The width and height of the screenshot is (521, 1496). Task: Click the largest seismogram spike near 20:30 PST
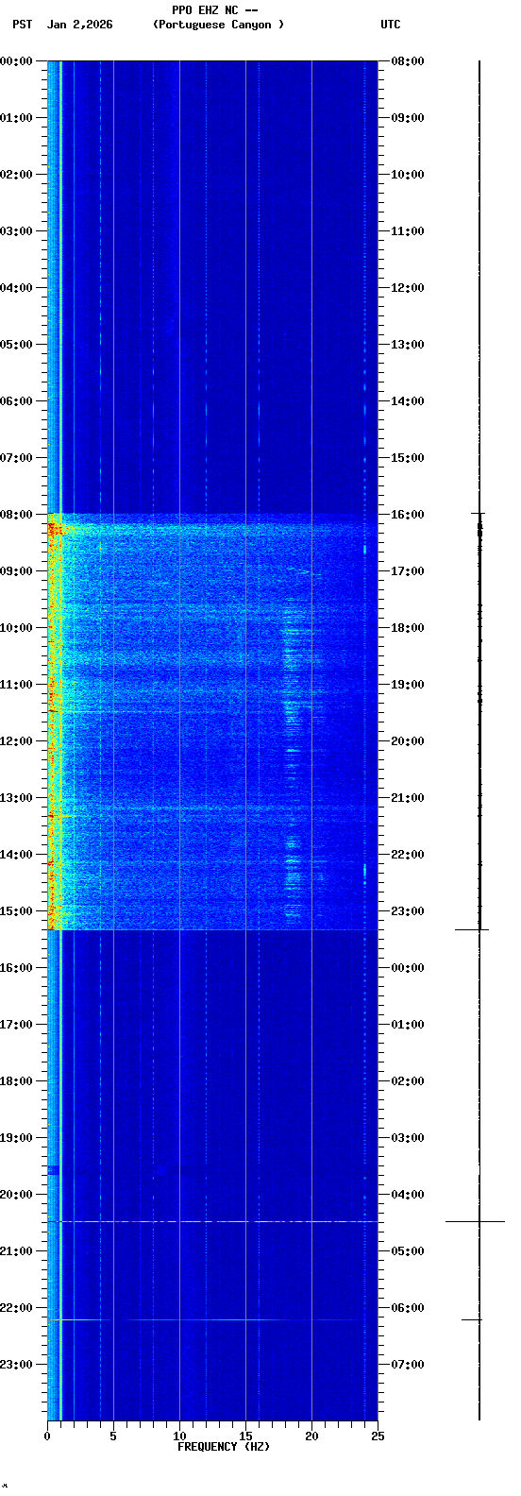pyautogui.click(x=476, y=1221)
